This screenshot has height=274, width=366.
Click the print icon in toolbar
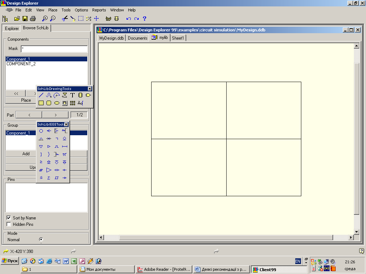pos(33,19)
